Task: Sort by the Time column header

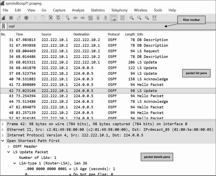Action: (20, 34)
